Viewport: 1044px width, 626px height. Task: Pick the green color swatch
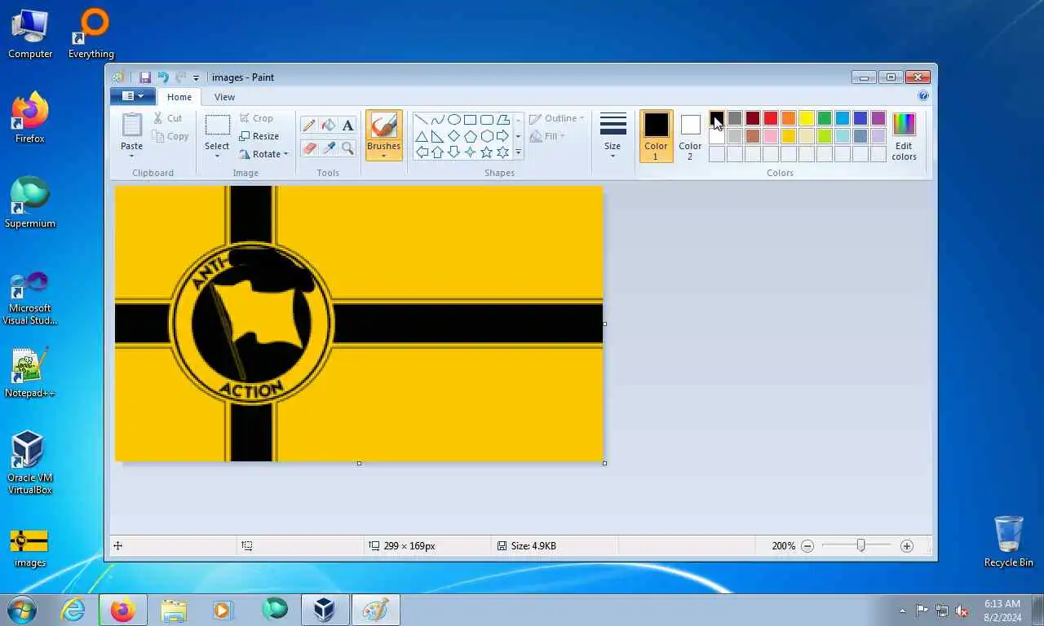825,119
